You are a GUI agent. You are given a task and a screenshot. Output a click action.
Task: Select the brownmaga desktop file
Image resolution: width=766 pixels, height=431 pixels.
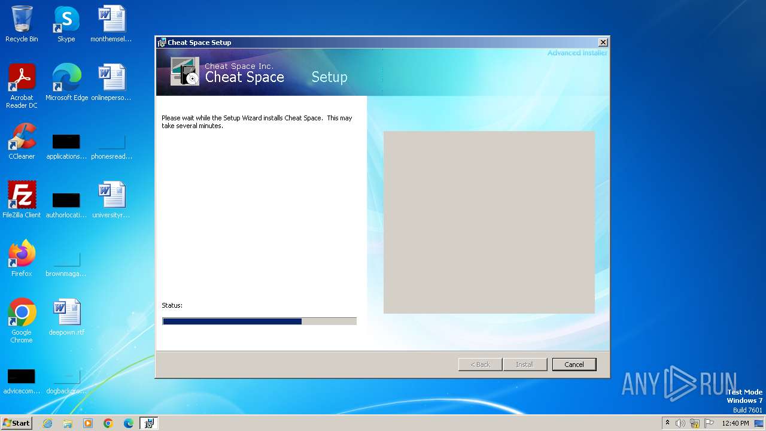click(x=66, y=264)
